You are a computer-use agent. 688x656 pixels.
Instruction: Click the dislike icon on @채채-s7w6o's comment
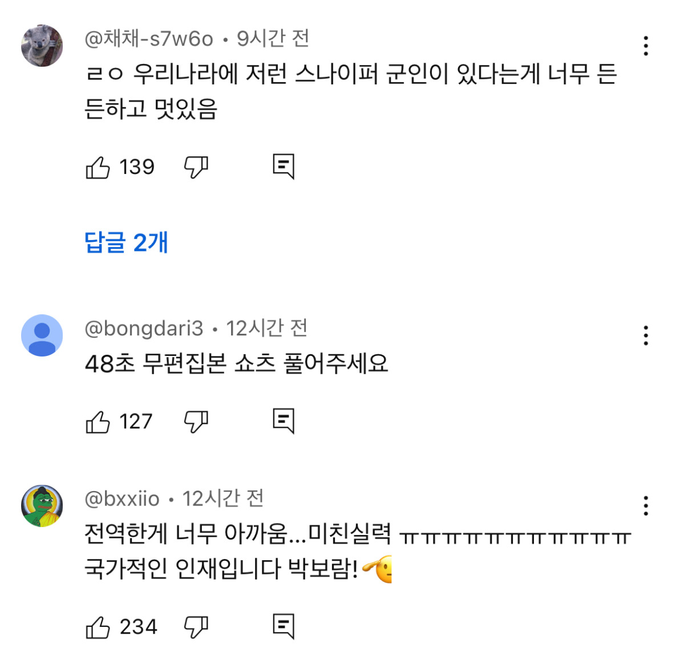(195, 167)
